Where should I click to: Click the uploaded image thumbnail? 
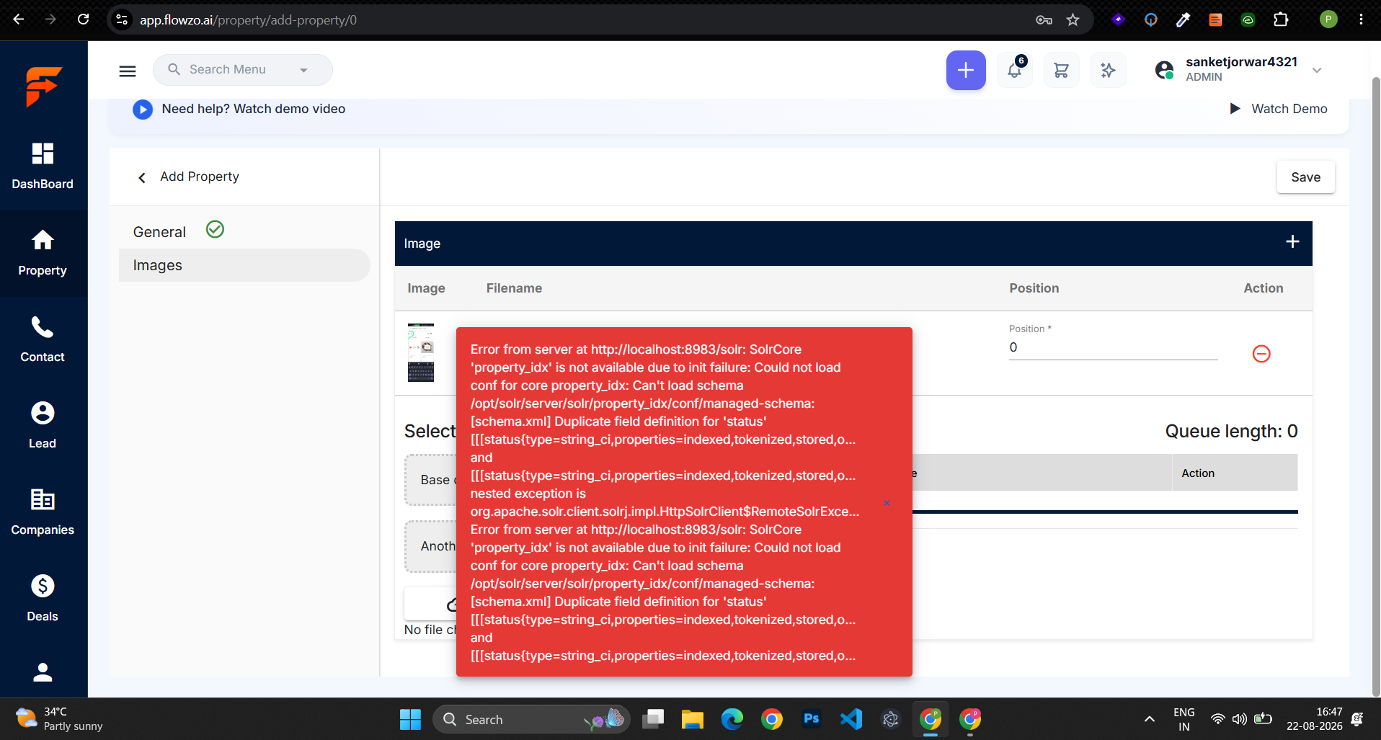click(x=421, y=352)
